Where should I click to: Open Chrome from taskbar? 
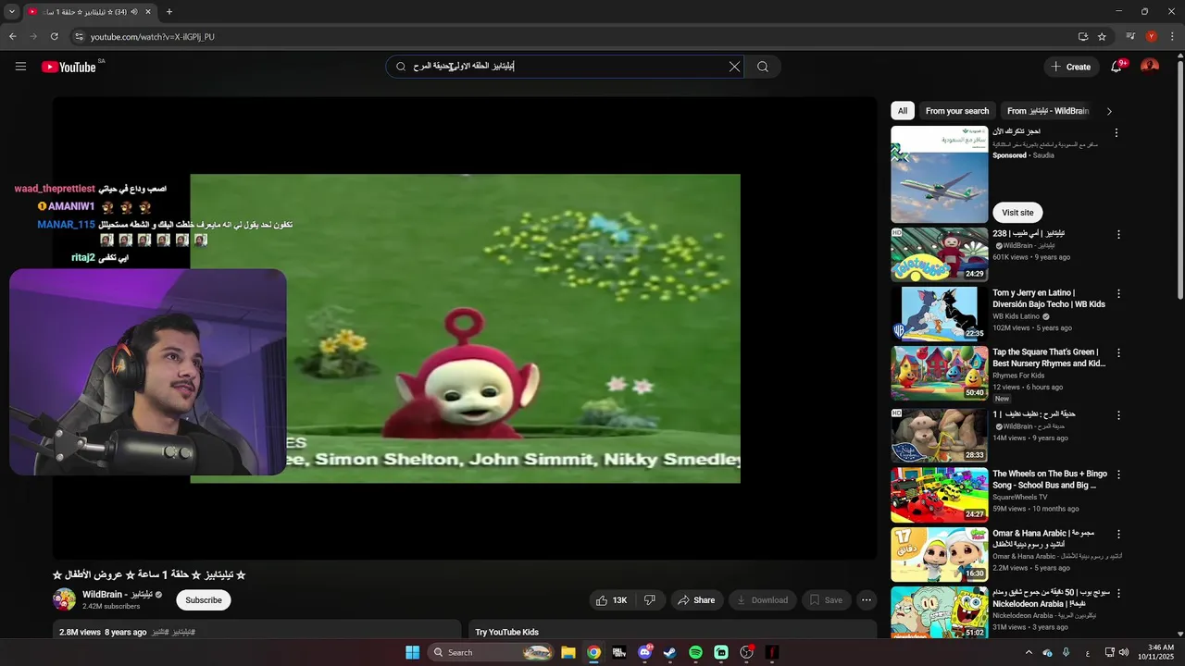(593, 652)
